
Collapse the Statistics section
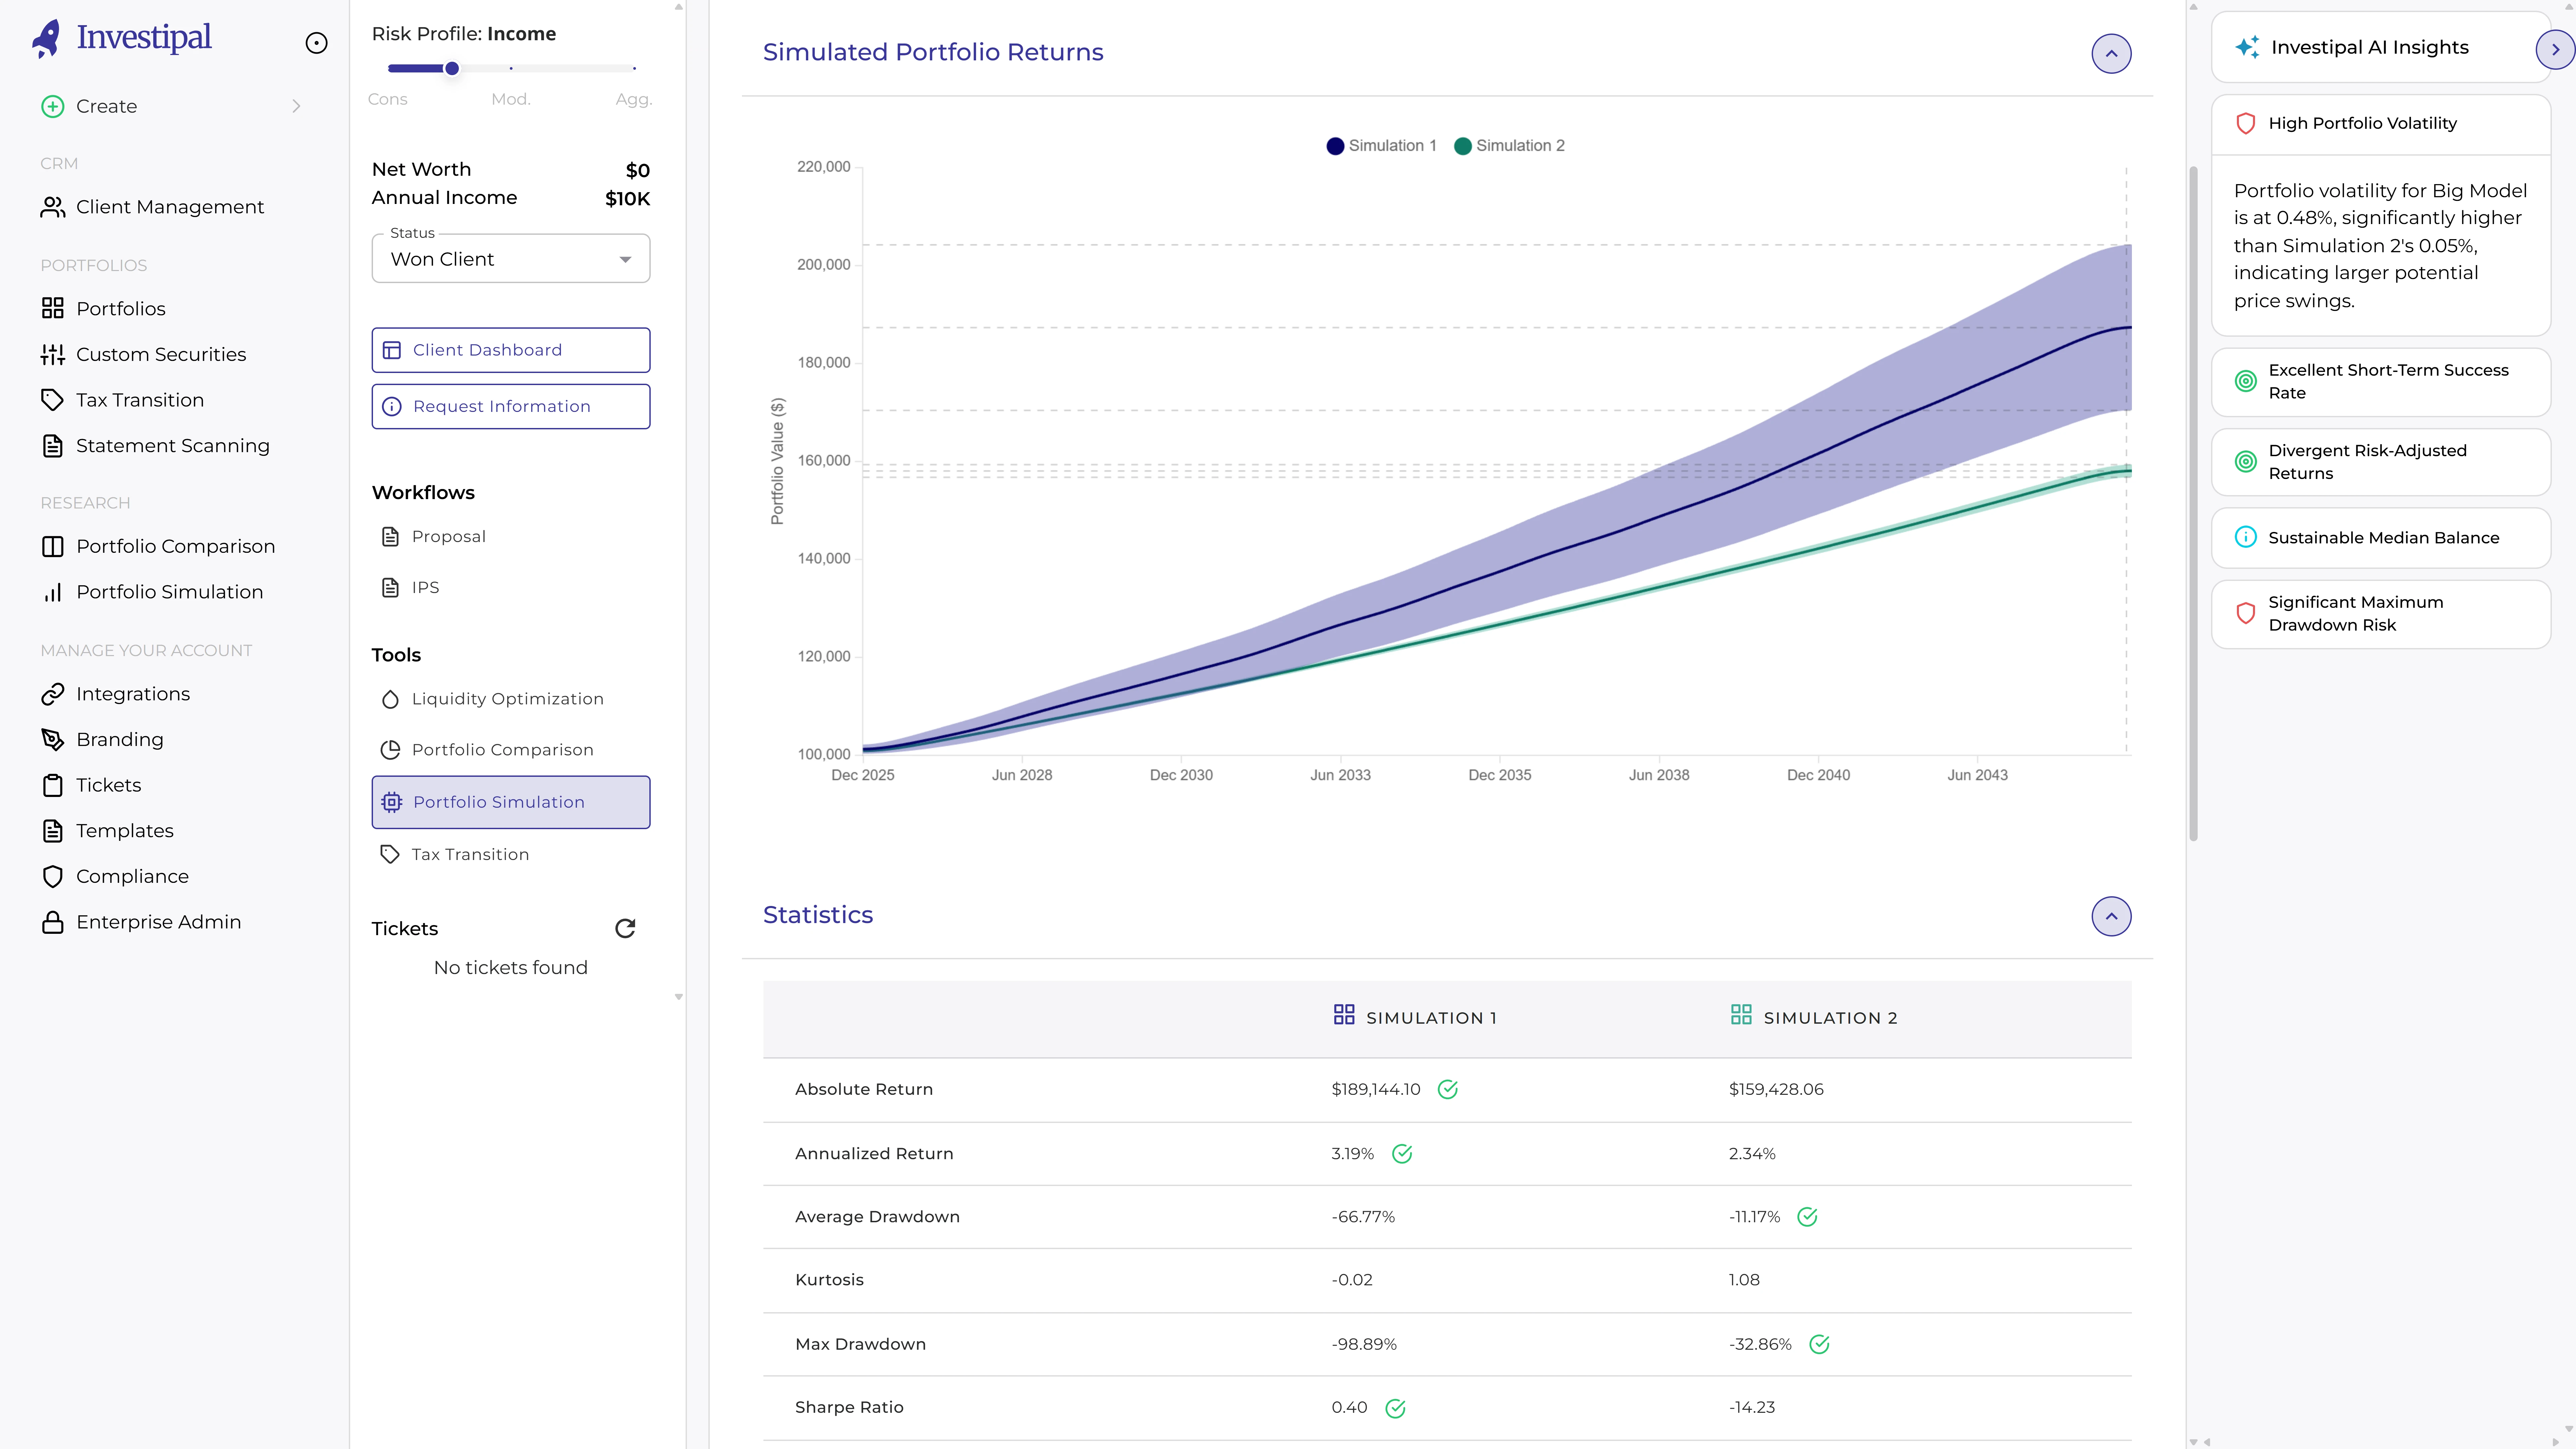click(x=2111, y=916)
